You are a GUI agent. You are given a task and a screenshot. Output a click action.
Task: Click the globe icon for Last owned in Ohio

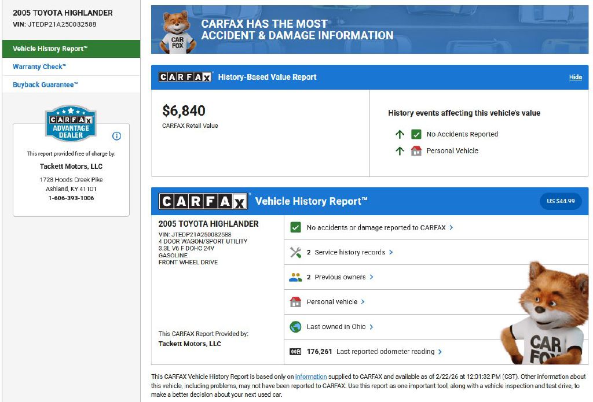[295, 327]
